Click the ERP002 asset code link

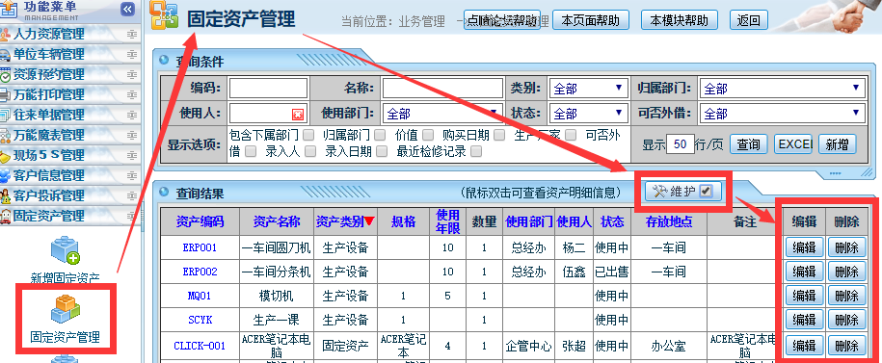click(200, 272)
